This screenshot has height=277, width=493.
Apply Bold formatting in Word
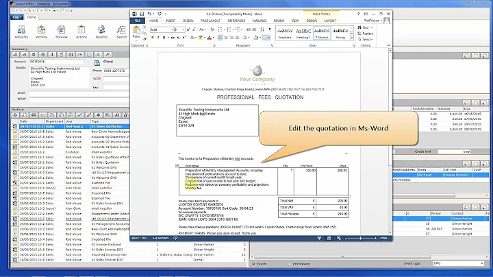[153, 38]
